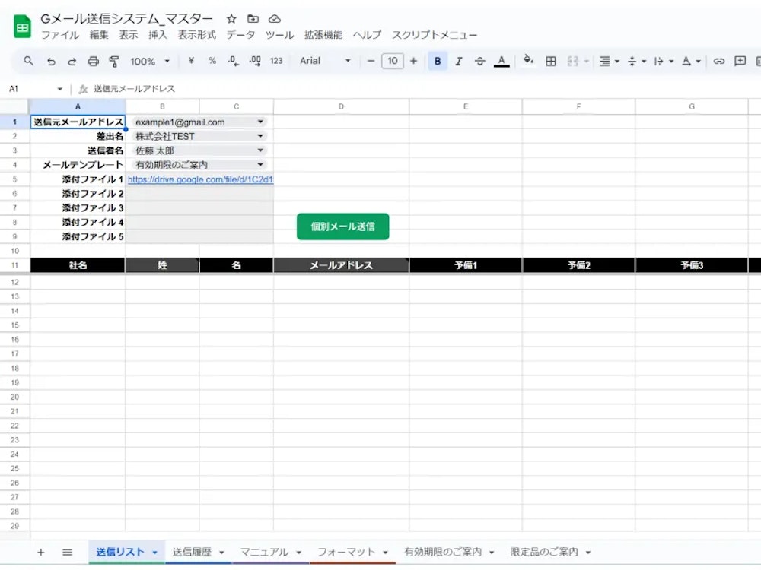Viewport: 761px width, 570px height.
Task: Insert a comment icon
Action: point(740,61)
